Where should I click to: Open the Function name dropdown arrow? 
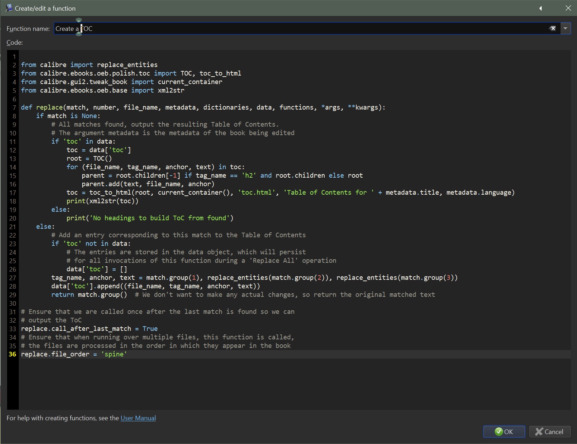pyautogui.click(x=565, y=28)
